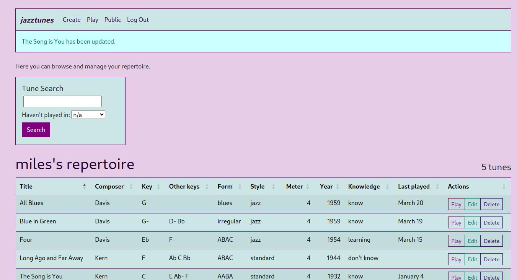This screenshot has height=280, width=517.
Task: Open the Create page in navbar
Action: [x=72, y=20]
